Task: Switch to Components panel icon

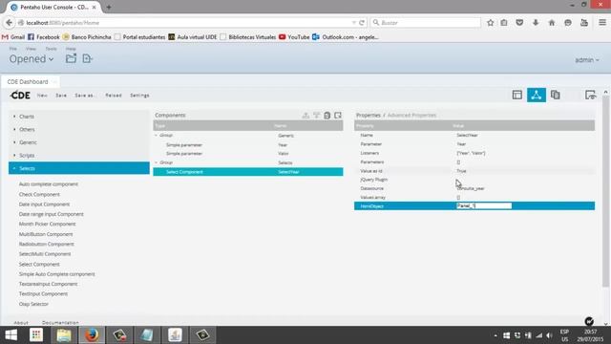Action: pyautogui.click(x=537, y=95)
